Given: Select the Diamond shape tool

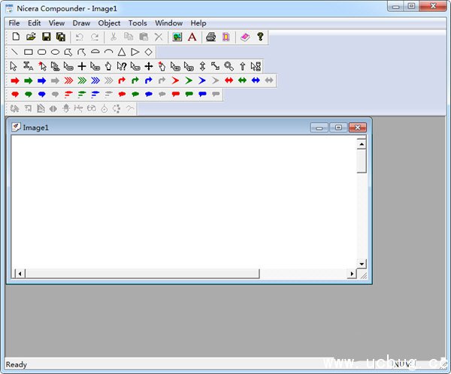Looking at the screenshot, I should 148,52.
